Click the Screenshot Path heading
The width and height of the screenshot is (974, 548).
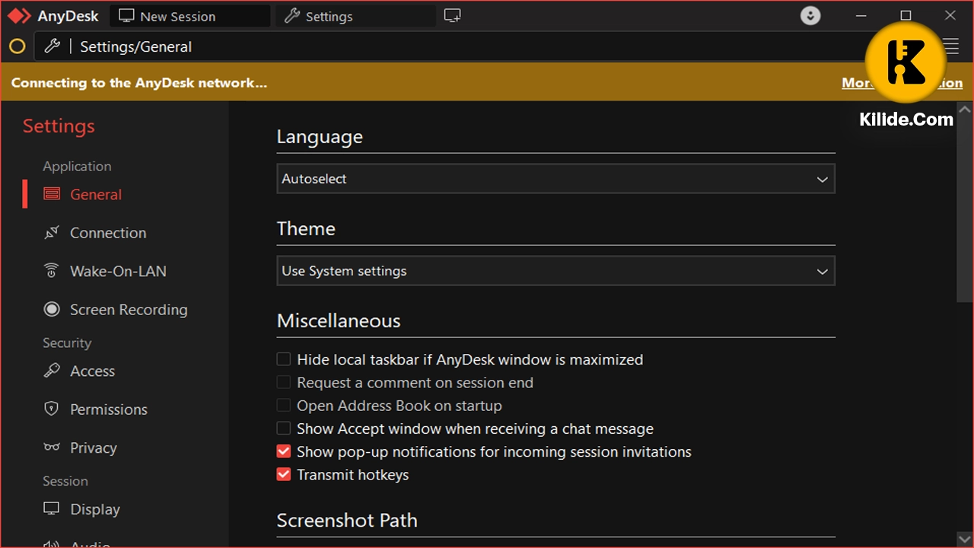point(347,521)
